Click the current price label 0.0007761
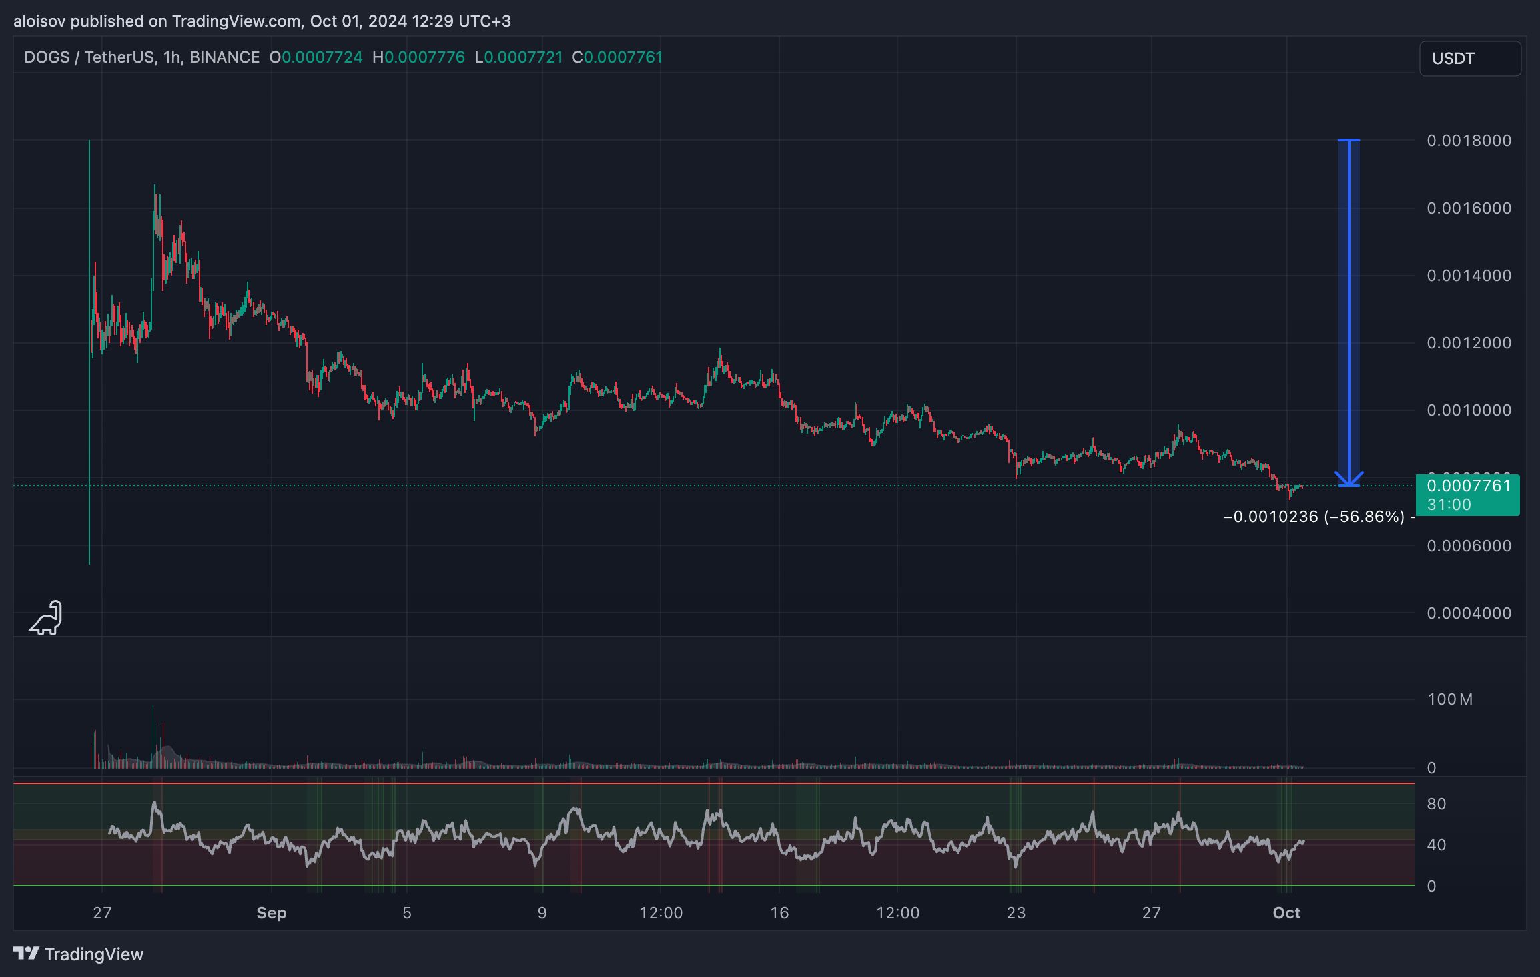Image resolution: width=1540 pixels, height=977 pixels. click(x=1467, y=486)
